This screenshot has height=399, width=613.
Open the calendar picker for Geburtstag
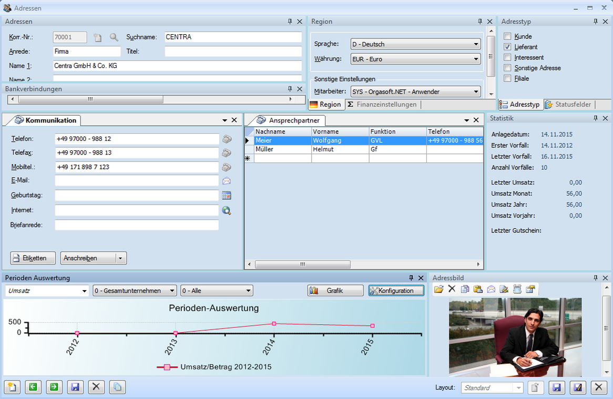tap(227, 196)
